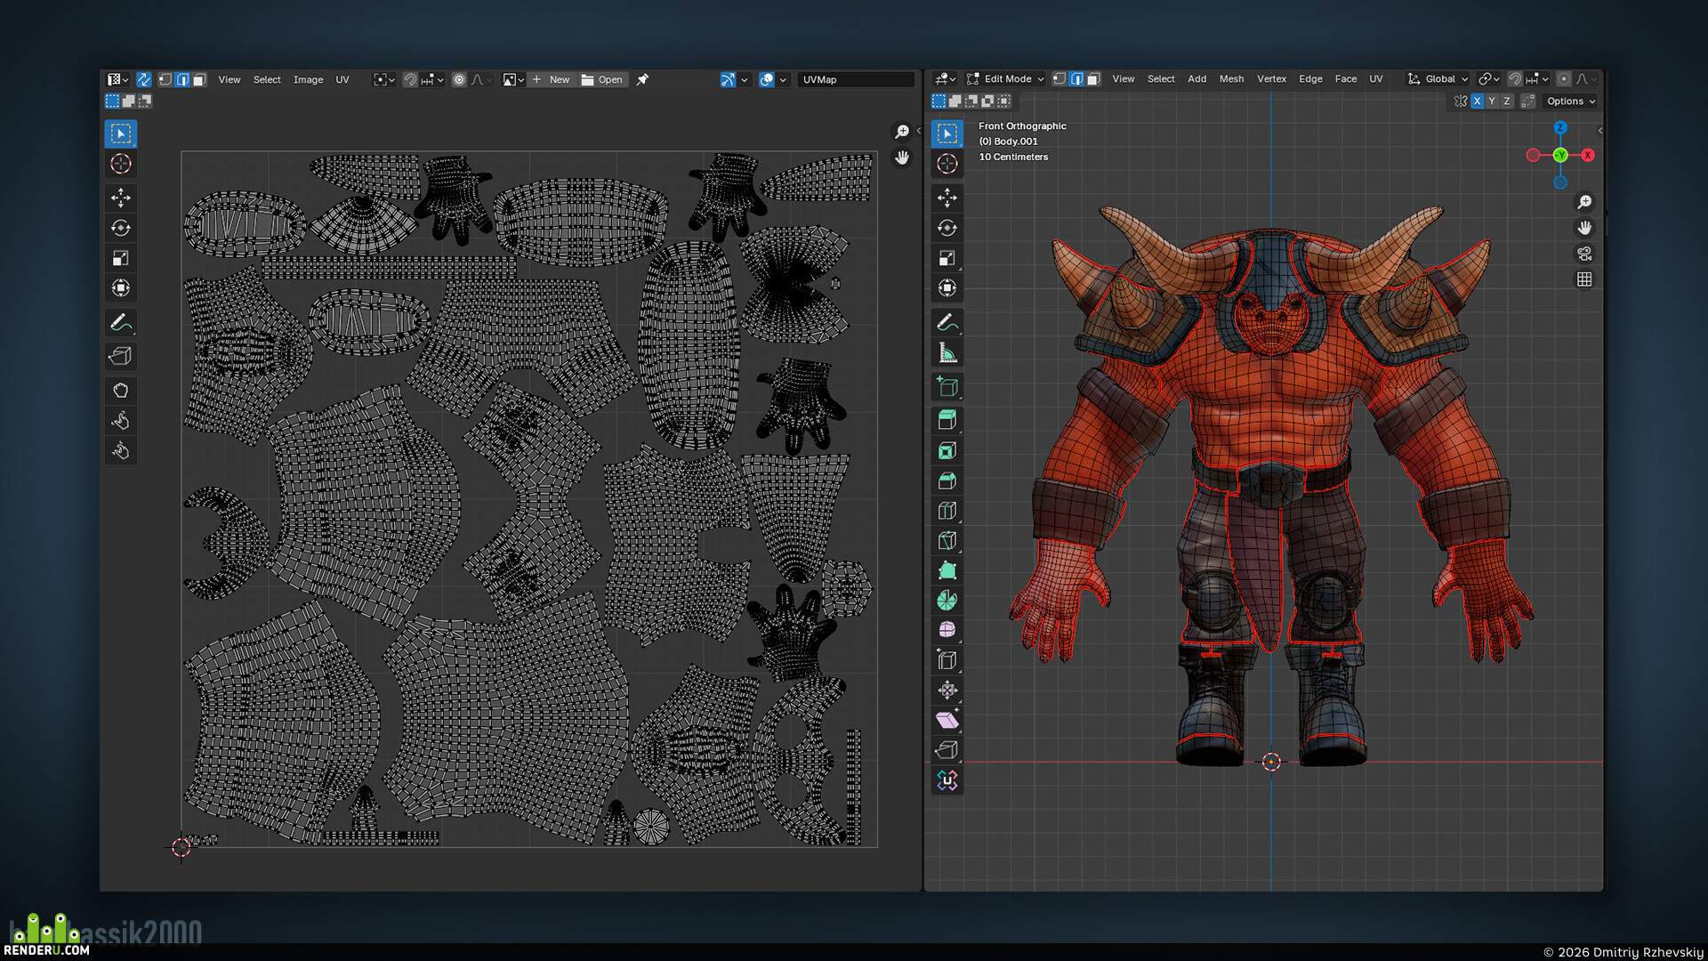Click the Open image button
The height and width of the screenshot is (961, 1708).
[602, 80]
